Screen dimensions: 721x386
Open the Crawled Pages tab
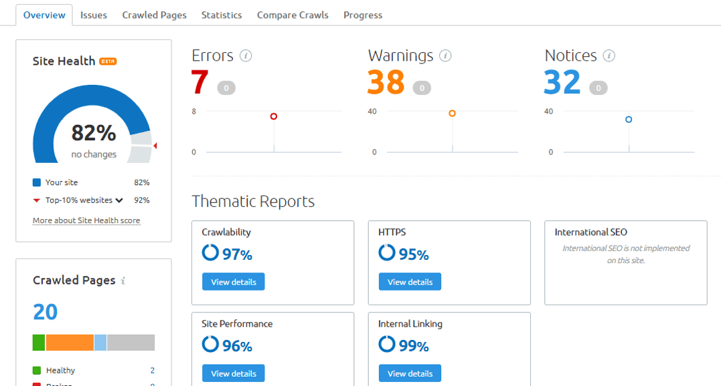click(155, 15)
